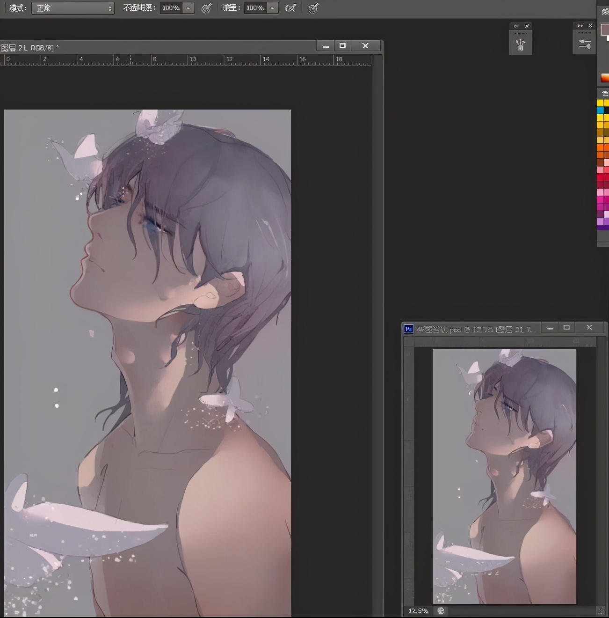The width and height of the screenshot is (609, 618).
Task: Expand the flow percentage slider arrow
Action: [272, 8]
